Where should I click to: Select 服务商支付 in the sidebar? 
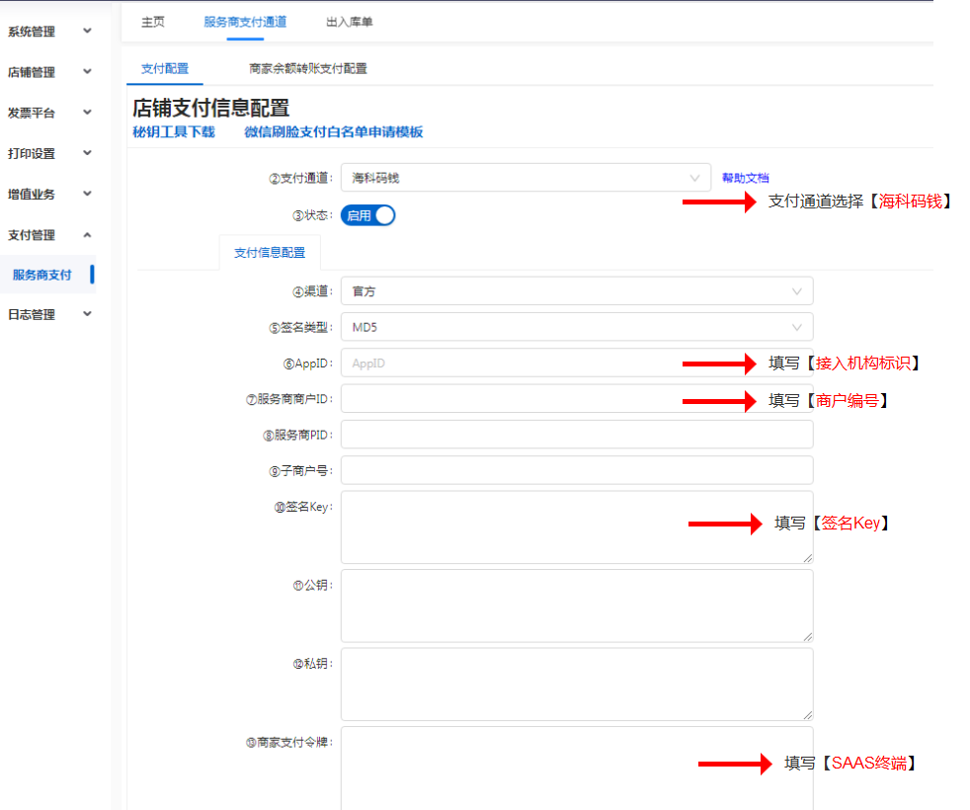[42, 275]
